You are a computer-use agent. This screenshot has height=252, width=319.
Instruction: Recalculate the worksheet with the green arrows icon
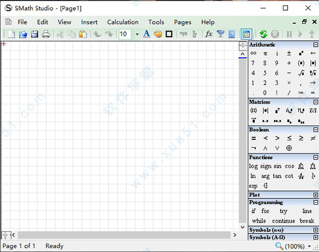[x=264, y=34]
